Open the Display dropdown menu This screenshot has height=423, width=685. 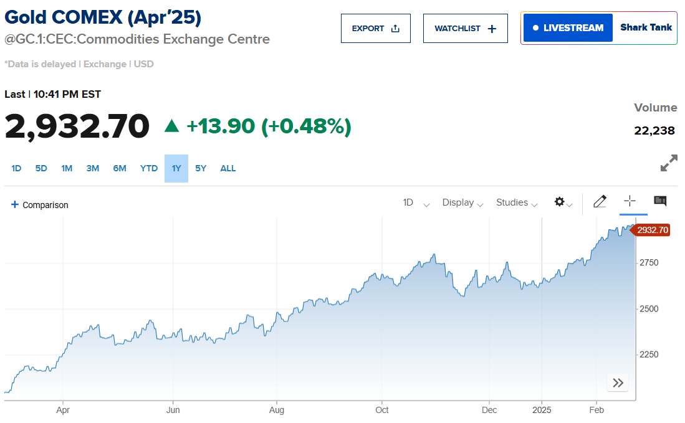[x=462, y=202]
